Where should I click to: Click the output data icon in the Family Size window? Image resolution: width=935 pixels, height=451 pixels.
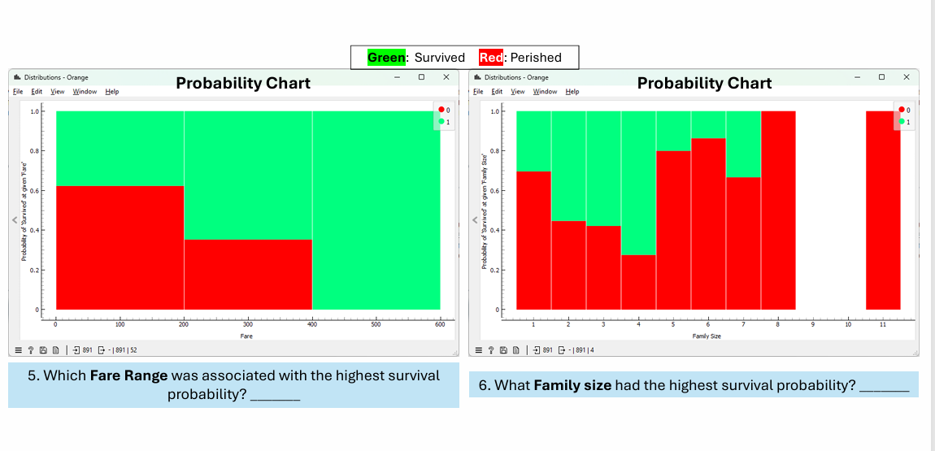(561, 349)
